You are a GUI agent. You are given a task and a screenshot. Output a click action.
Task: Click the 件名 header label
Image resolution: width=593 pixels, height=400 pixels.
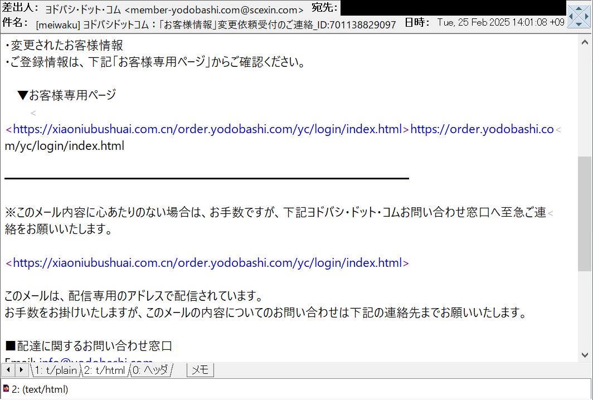[14, 23]
